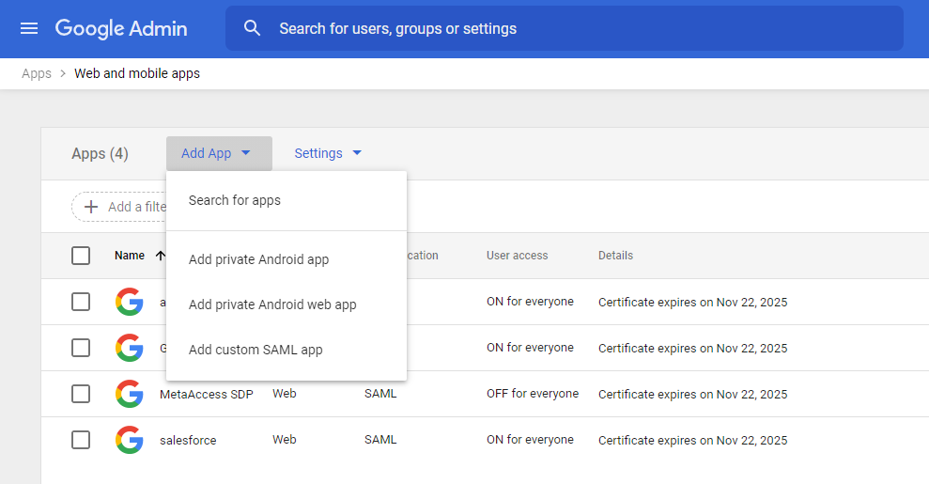Click the plus icon to add a filter
Image resolution: width=929 pixels, height=484 pixels.
coord(91,207)
